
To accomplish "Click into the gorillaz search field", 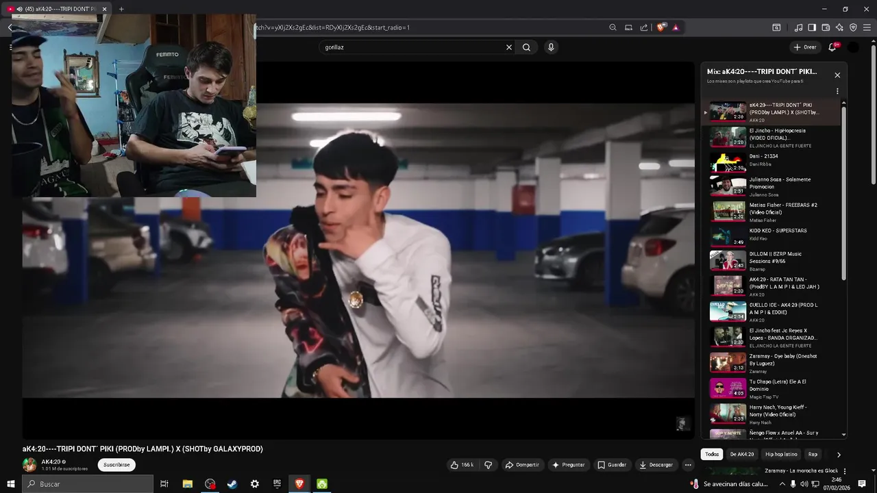I will click(411, 47).
